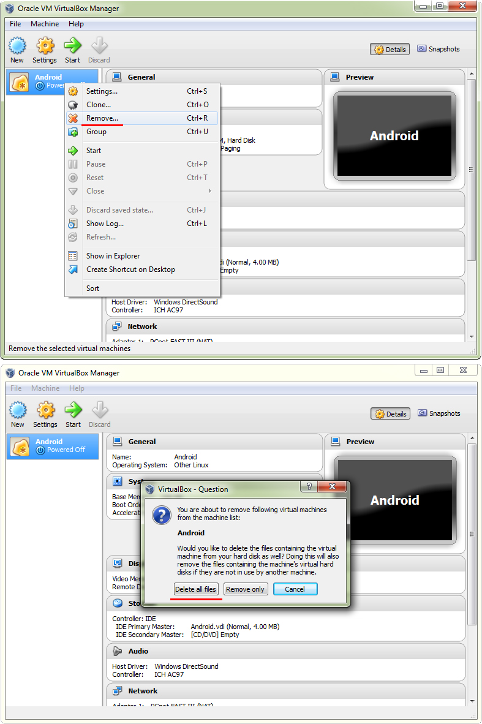The width and height of the screenshot is (482, 724).
Task: Click Snapshots button in top window
Action: tap(439, 49)
